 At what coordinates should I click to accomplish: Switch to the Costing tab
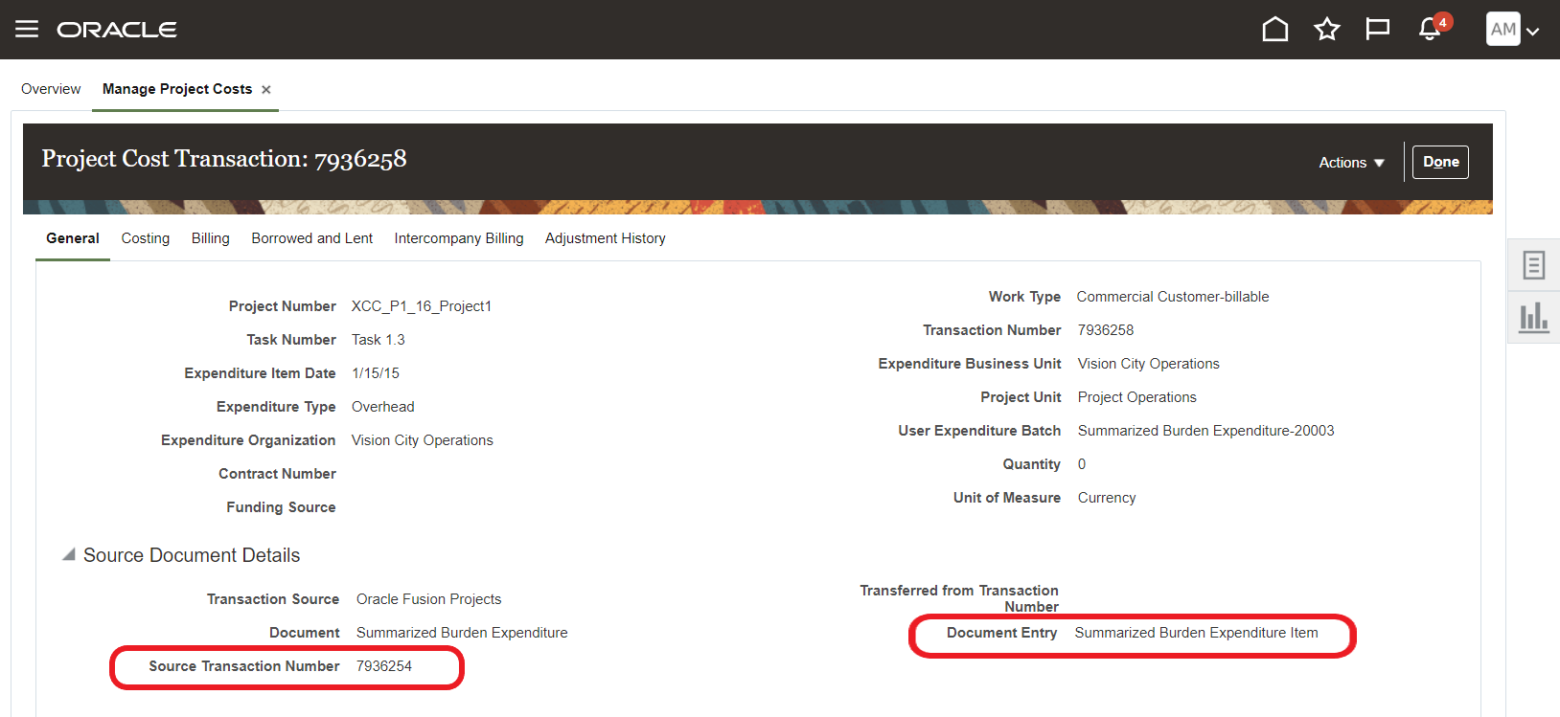(146, 238)
